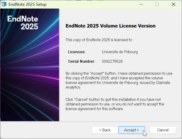Click line beginning 'By clicking the "Accept"'
The height and width of the screenshot is (139, 182).
pos(119,74)
